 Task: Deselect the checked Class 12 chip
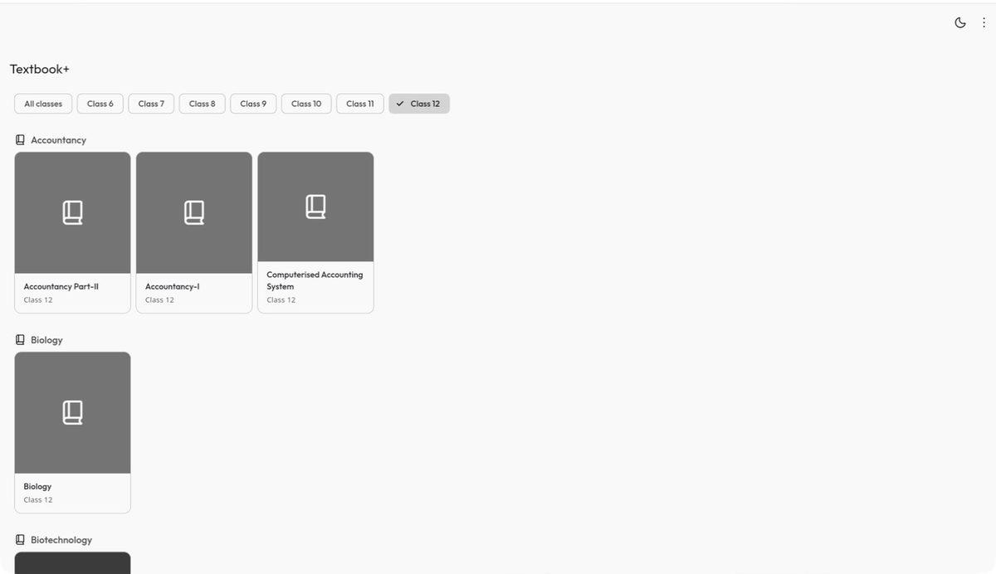click(x=419, y=104)
